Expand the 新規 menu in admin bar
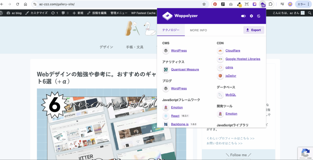Screen dimensions: 313x160 (x=78, y=13)
